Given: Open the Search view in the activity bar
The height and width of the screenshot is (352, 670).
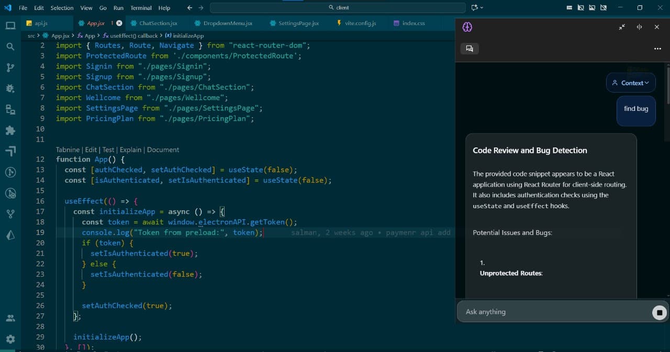Looking at the screenshot, I should 10,46.
